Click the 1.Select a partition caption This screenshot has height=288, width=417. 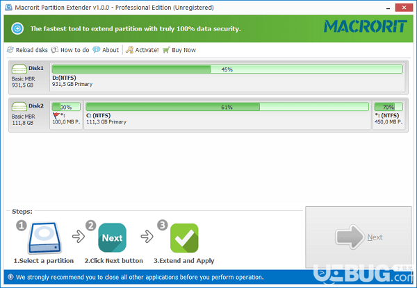tap(44, 261)
